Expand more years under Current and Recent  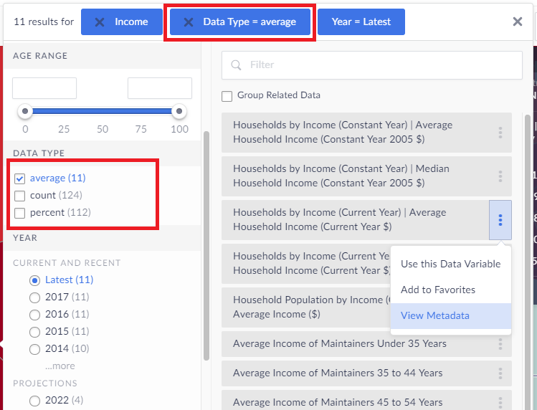60,366
